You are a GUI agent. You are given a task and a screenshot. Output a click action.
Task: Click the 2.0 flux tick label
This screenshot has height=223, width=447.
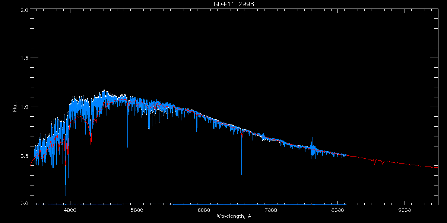pyautogui.click(x=24, y=10)
